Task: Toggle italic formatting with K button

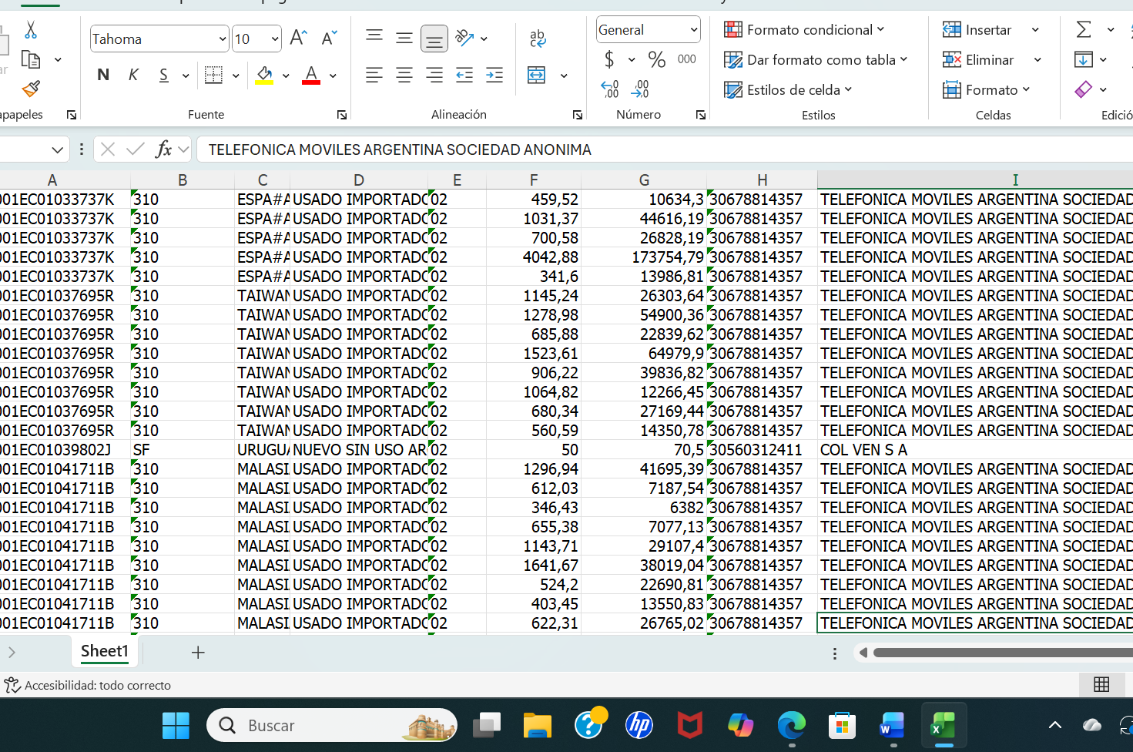Action: [x=133, y=75]
